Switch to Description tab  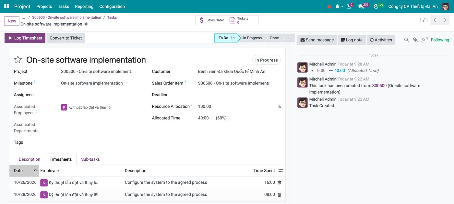[x=30, y=159]
